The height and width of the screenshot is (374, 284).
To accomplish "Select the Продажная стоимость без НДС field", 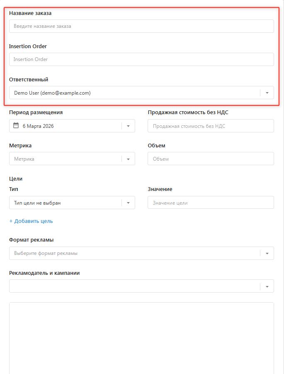I will pyautogui.click(x=211, y=126).
